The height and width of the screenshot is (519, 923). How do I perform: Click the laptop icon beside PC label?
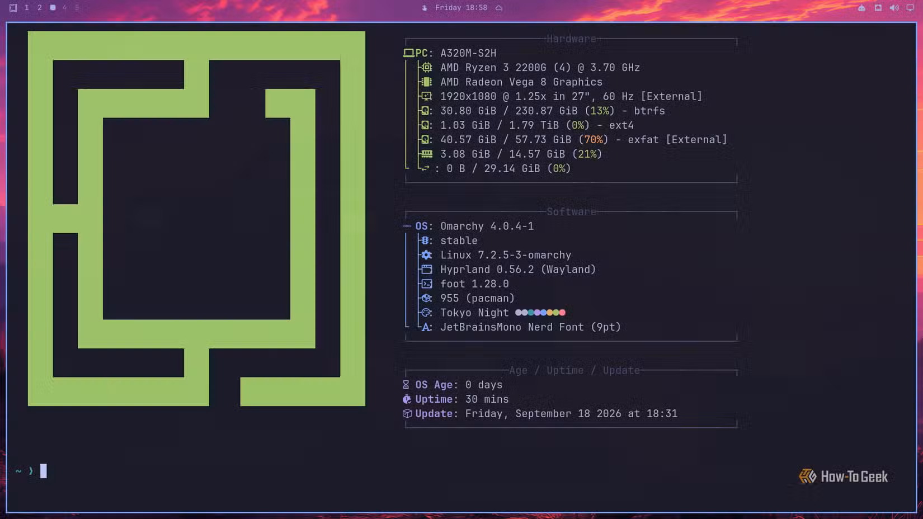[408, 53]
